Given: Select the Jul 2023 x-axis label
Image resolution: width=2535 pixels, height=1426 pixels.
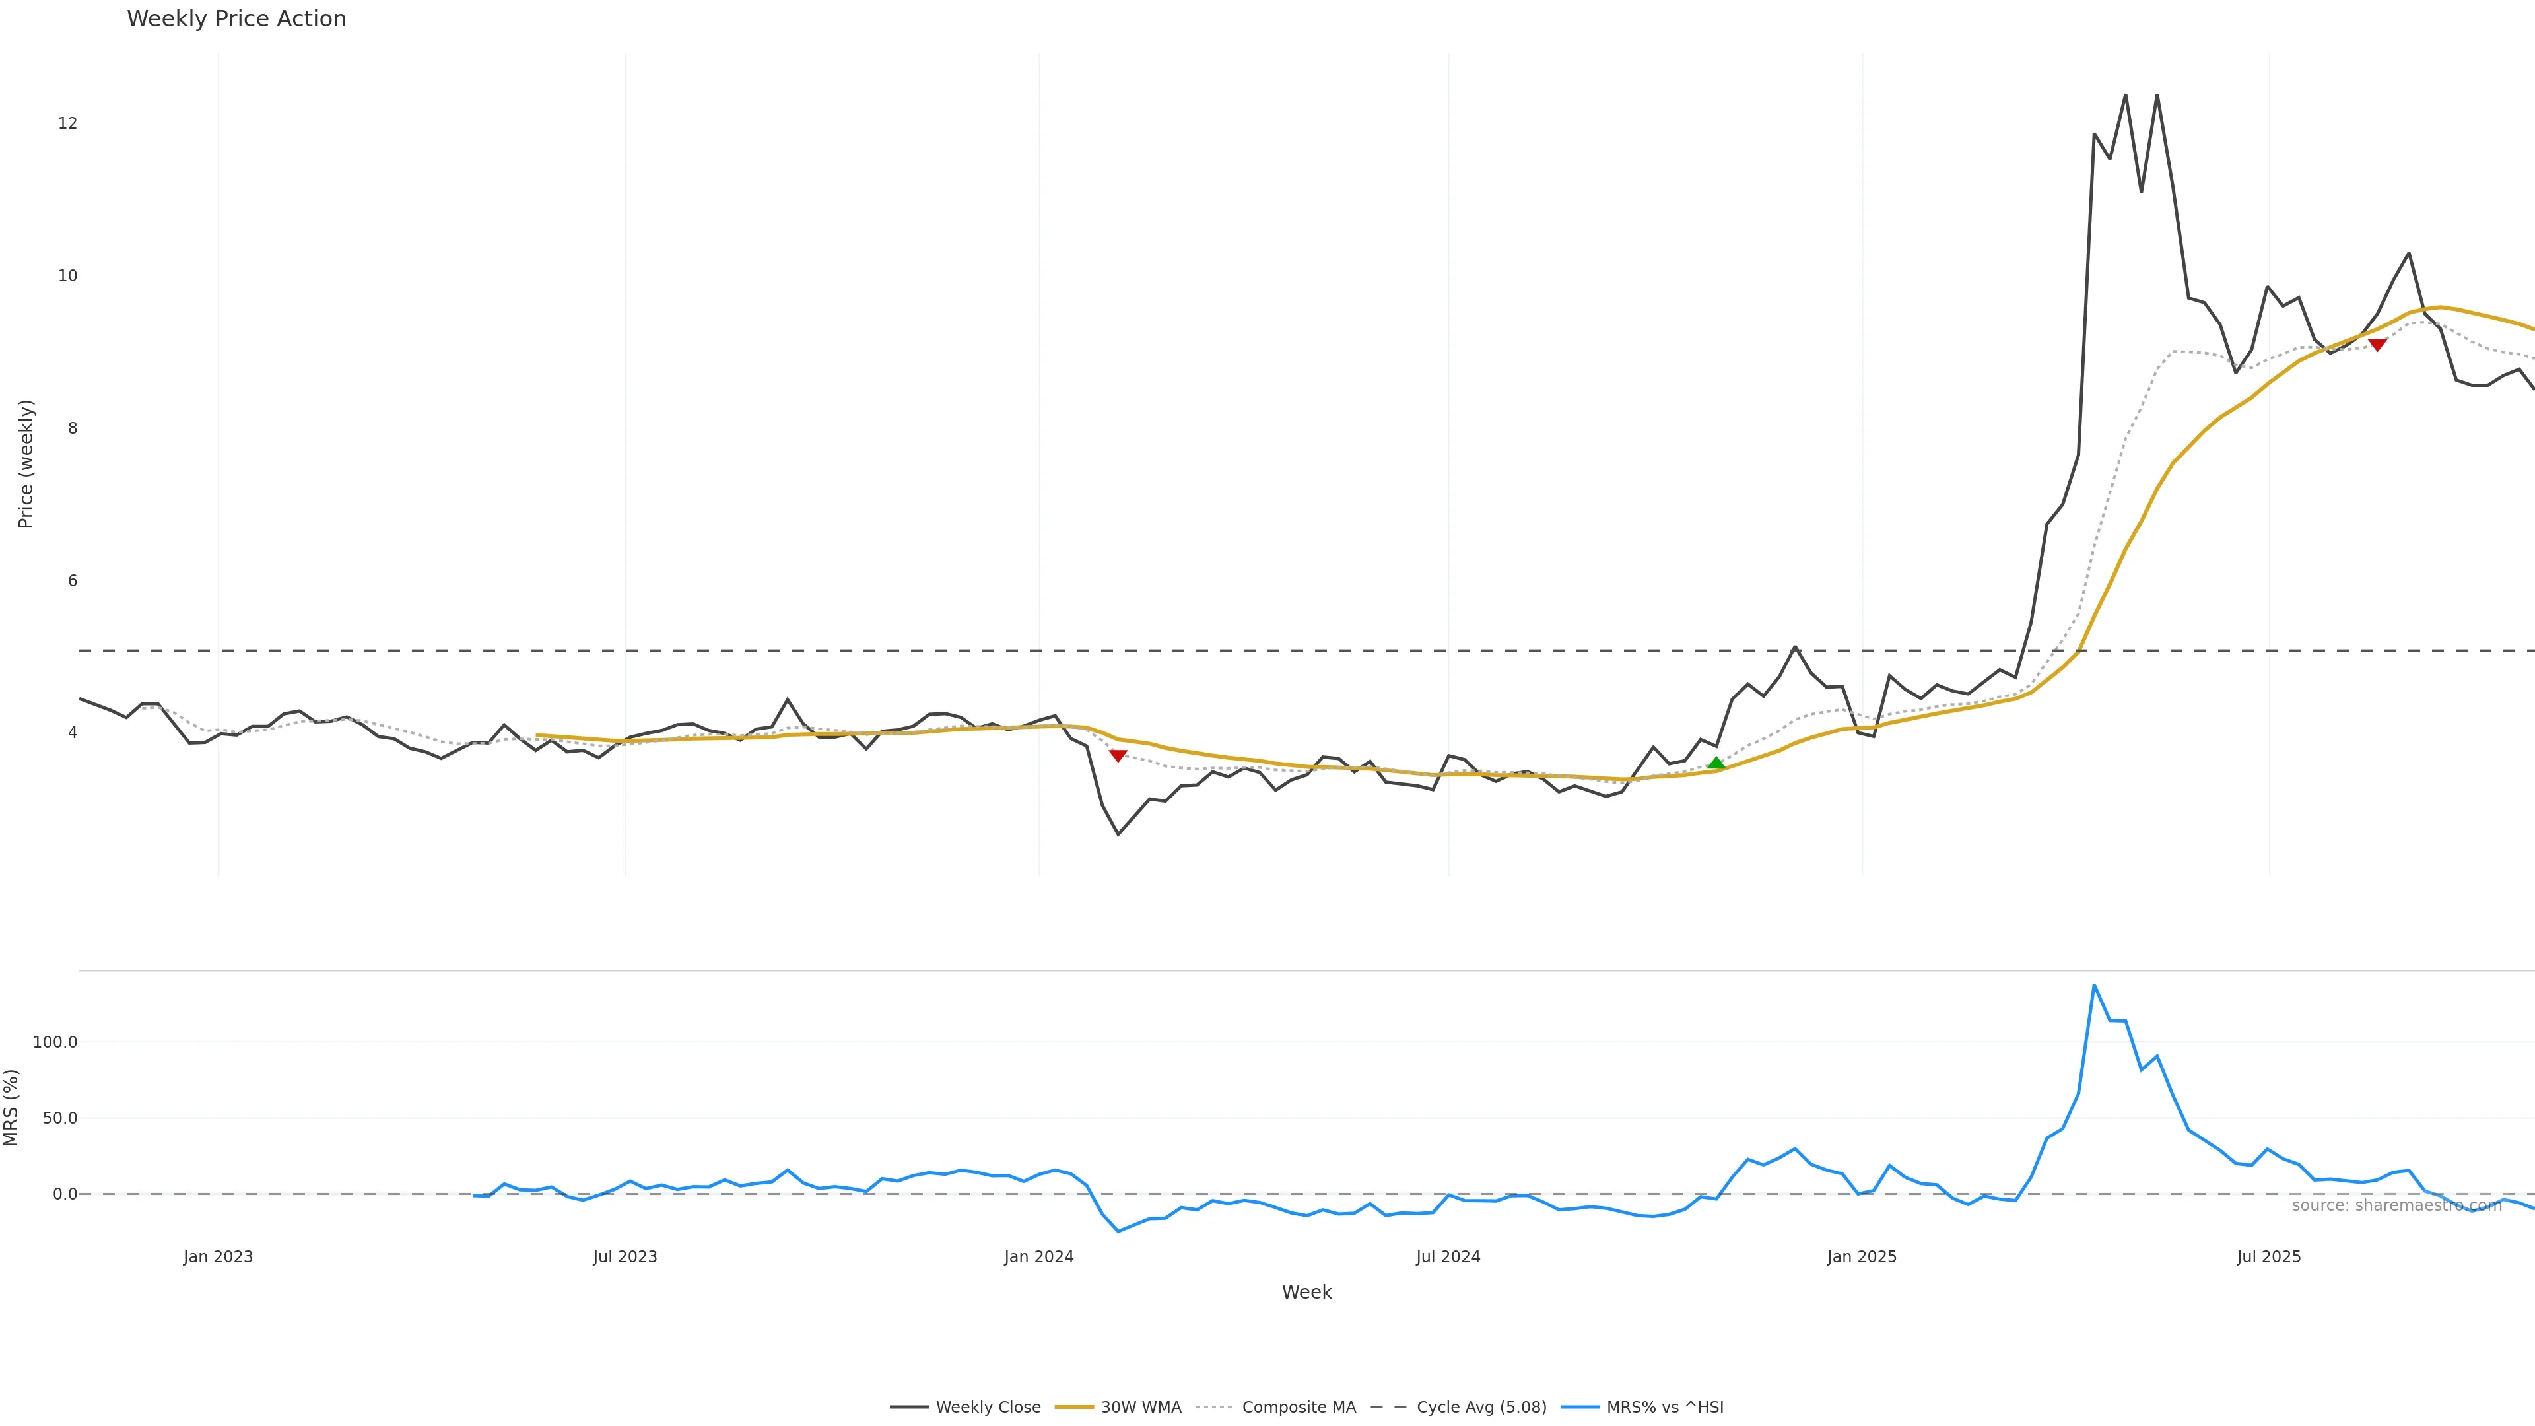Looking at the screenshot, I should [625, 1257].
